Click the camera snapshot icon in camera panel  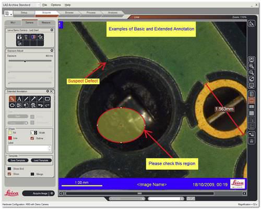tap(19, 37)
